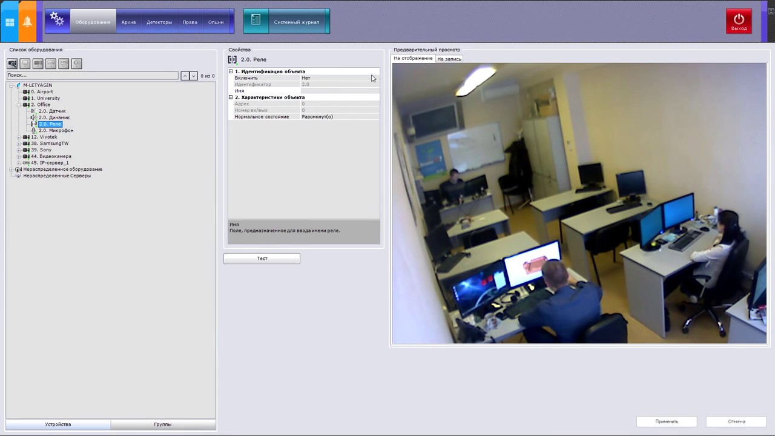The width and height of the screenshot is (775, 436).
Task: Switch preview to На отображение tab
Action: 413,58
